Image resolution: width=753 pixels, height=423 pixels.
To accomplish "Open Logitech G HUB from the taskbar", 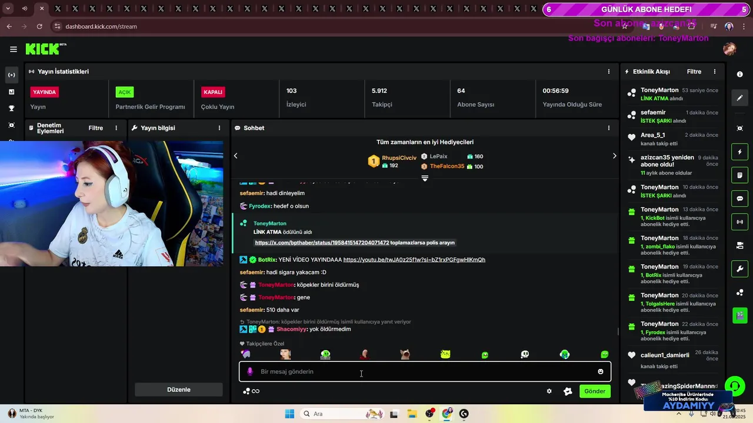I will 464,414.
